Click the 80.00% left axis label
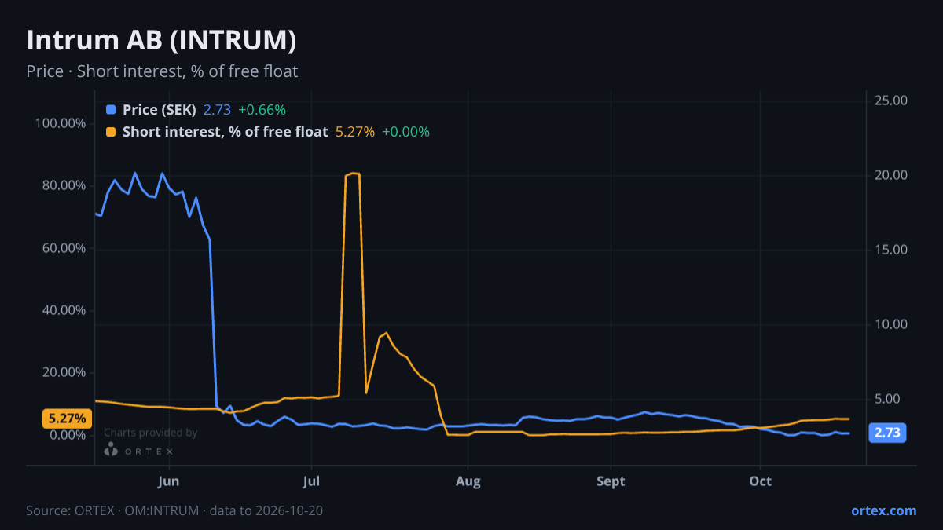This screenshot has width=943, height=530. tap(64, 185)
